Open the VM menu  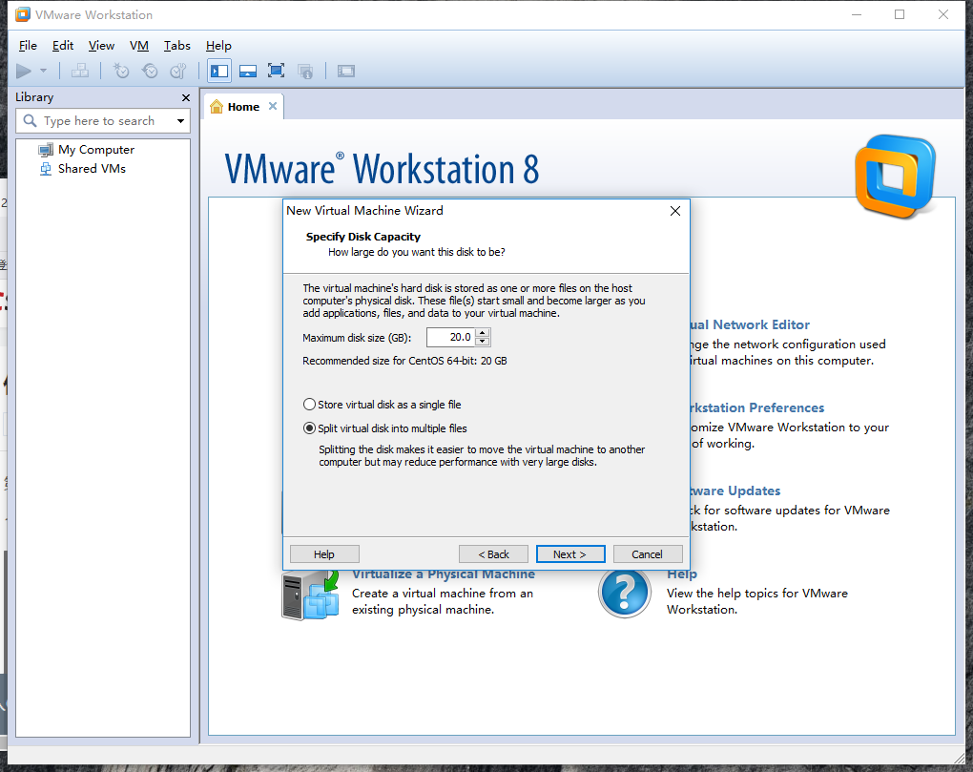139,45
